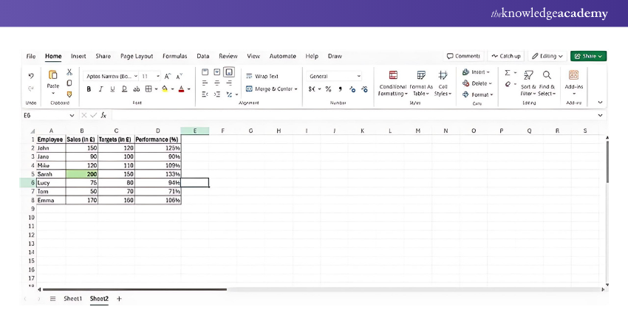Click the Comments button
This screenshot has height=332, width=628.
(463, 56)
